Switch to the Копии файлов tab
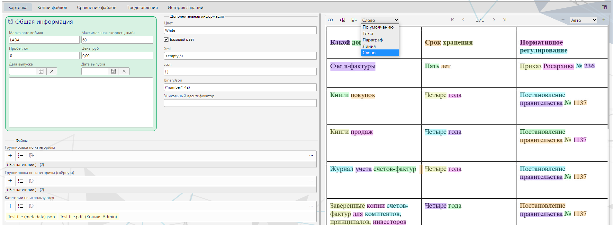Screen dimensions: 613x225 click(52, 7)
